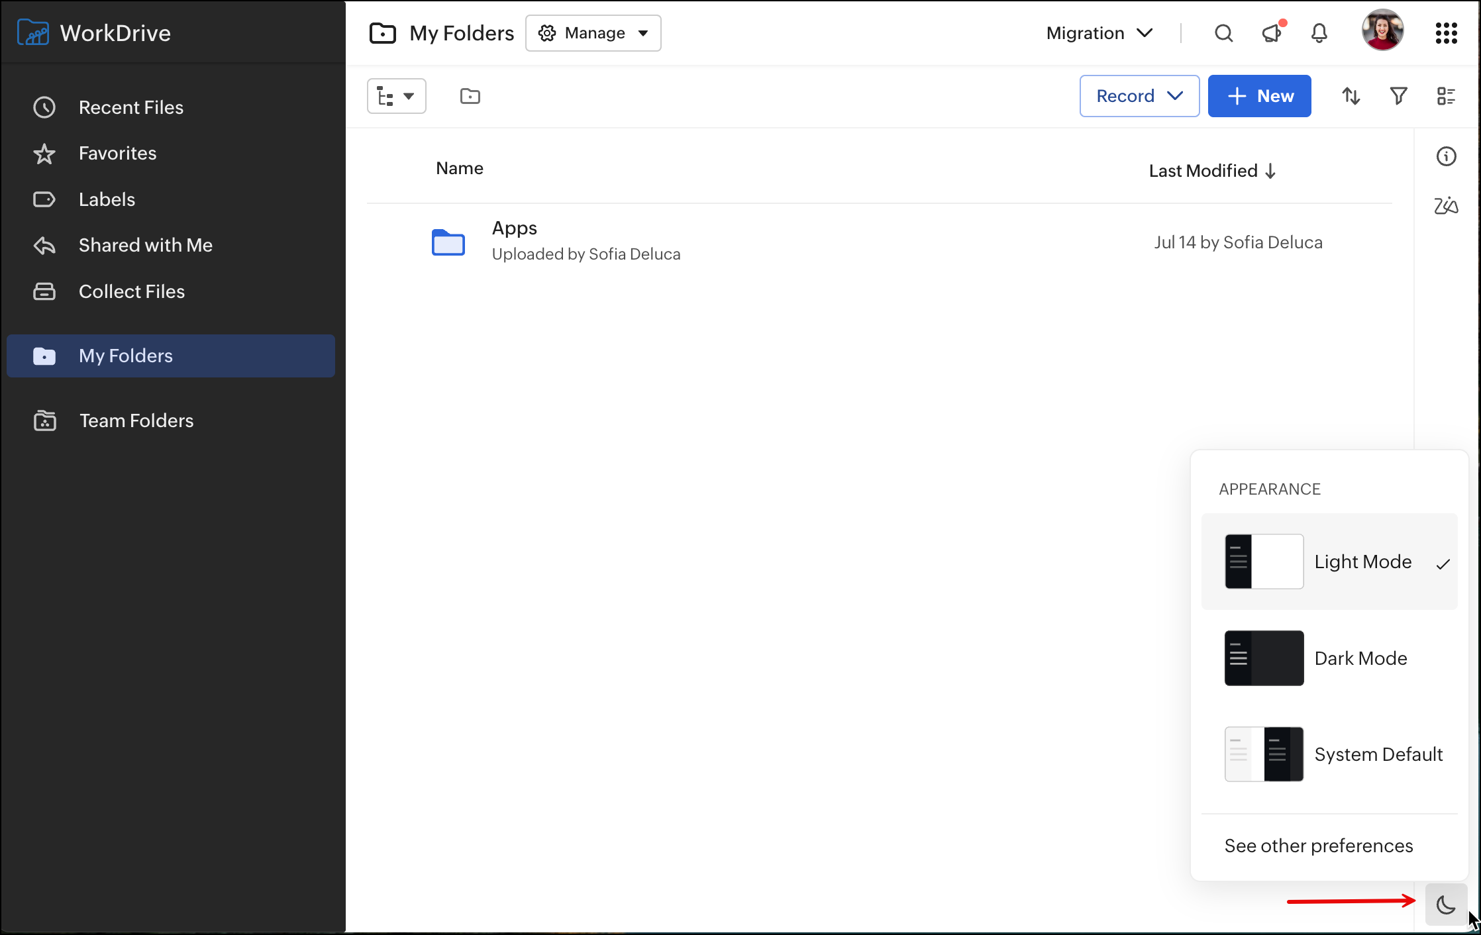Expand the Manage dropdown

pyautogui.click(x=593, y=33)
